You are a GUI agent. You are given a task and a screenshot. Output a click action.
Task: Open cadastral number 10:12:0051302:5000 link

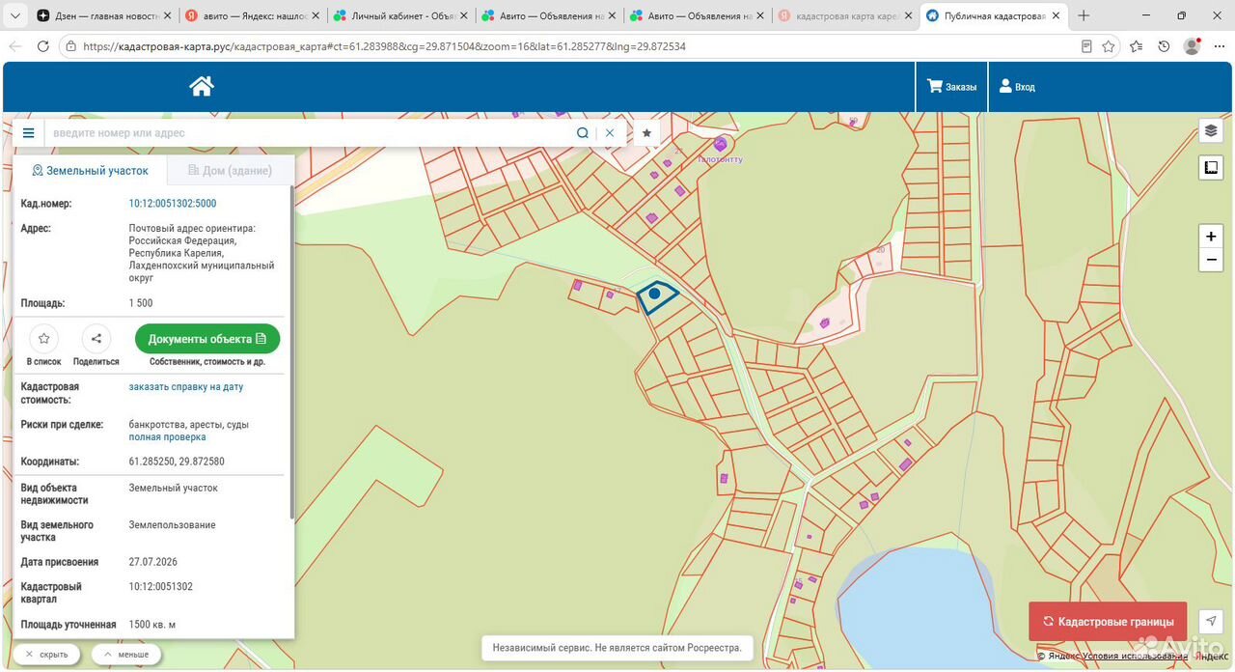coord(173,204)
